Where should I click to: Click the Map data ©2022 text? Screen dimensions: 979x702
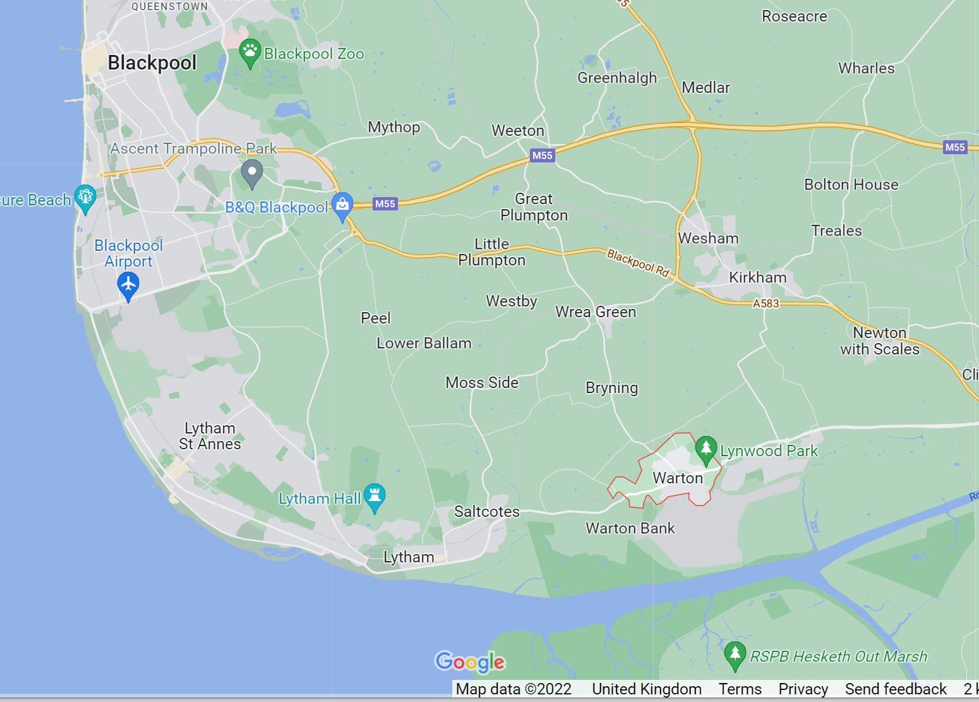[x=513, y=689]
